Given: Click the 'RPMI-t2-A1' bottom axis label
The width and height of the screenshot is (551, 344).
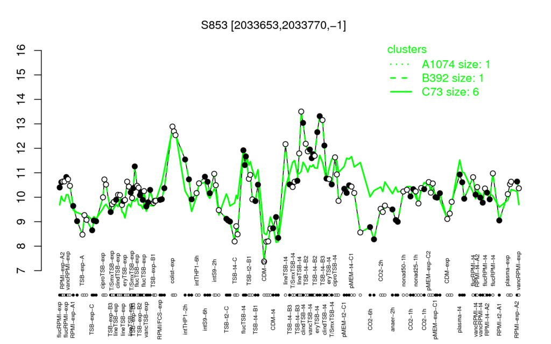Looking at the screenshot, I should (499, 319).
